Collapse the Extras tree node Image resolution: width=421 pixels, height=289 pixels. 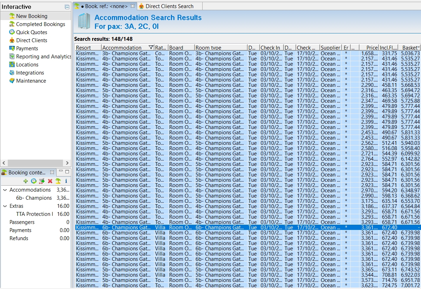pyautogui.click(x=5, y=206)
